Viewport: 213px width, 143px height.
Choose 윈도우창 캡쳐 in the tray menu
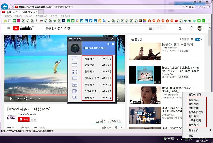196,112
